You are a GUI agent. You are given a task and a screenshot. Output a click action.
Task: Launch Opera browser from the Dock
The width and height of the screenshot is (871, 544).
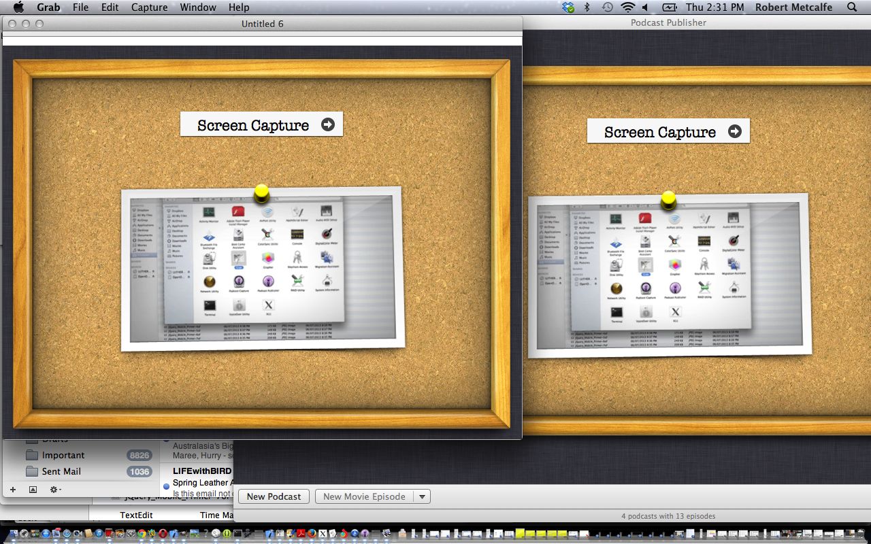click(x=163, y=534)
